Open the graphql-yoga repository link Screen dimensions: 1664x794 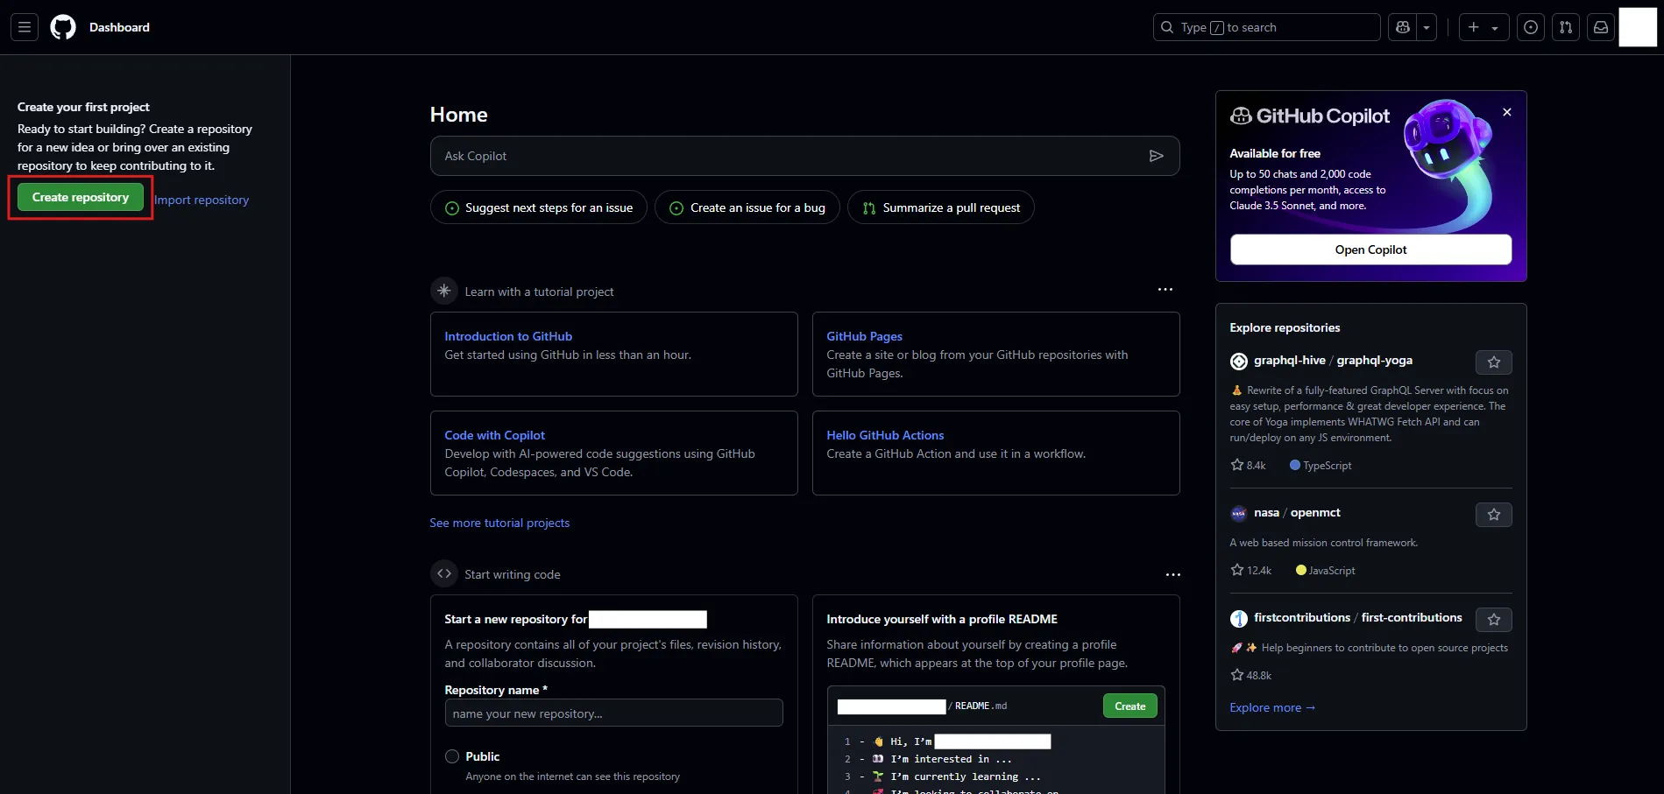click(x=1374, y=360)
